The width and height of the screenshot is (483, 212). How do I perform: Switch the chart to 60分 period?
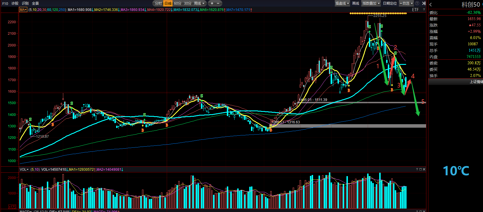[178, 3]
